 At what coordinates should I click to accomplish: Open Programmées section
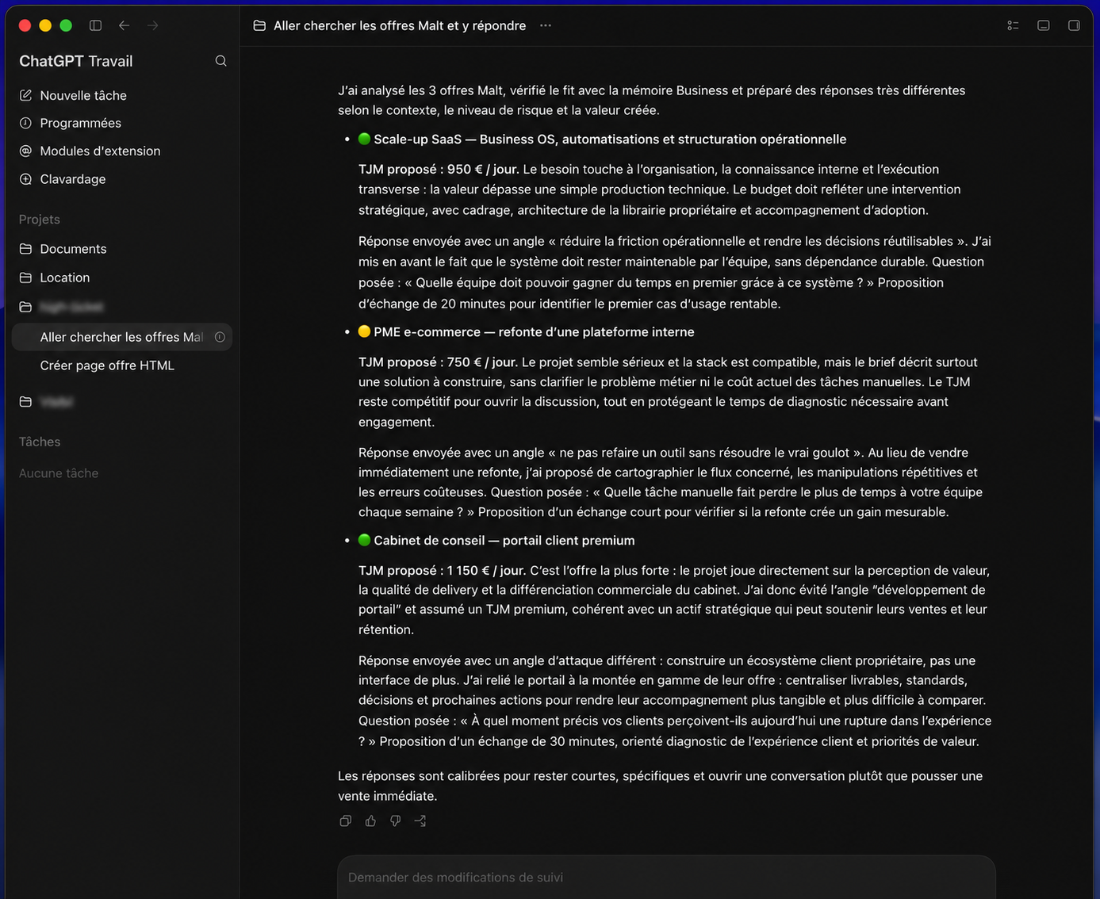(81, 123)
